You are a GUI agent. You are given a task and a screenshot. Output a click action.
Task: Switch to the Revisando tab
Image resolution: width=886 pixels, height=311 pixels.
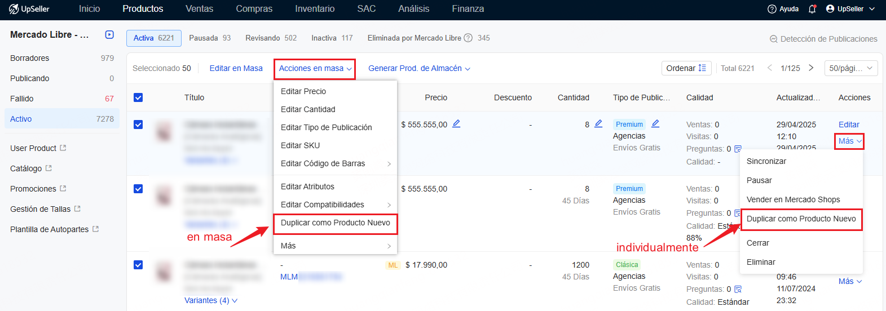click(x=271, y=38)
